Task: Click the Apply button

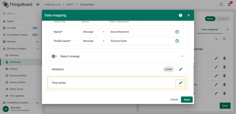Action: [x=187, y=100]
